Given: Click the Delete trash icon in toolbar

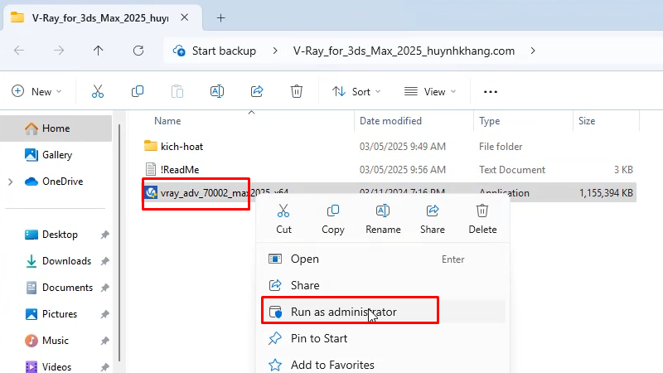Looking at the screenshot, I should pos(297,91).
